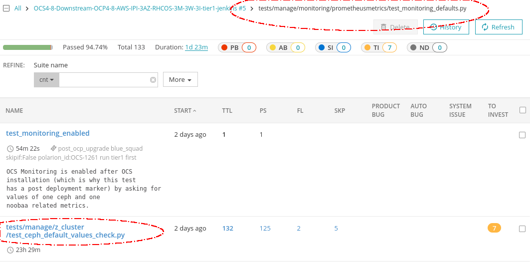Click the test_monitoring_defaults.py breadcrumb path
Viewport: 530px width, 262px height.
click(362, 8)
